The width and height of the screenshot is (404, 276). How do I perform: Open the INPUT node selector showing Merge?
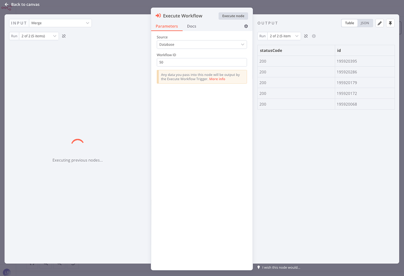pos(60,23)
